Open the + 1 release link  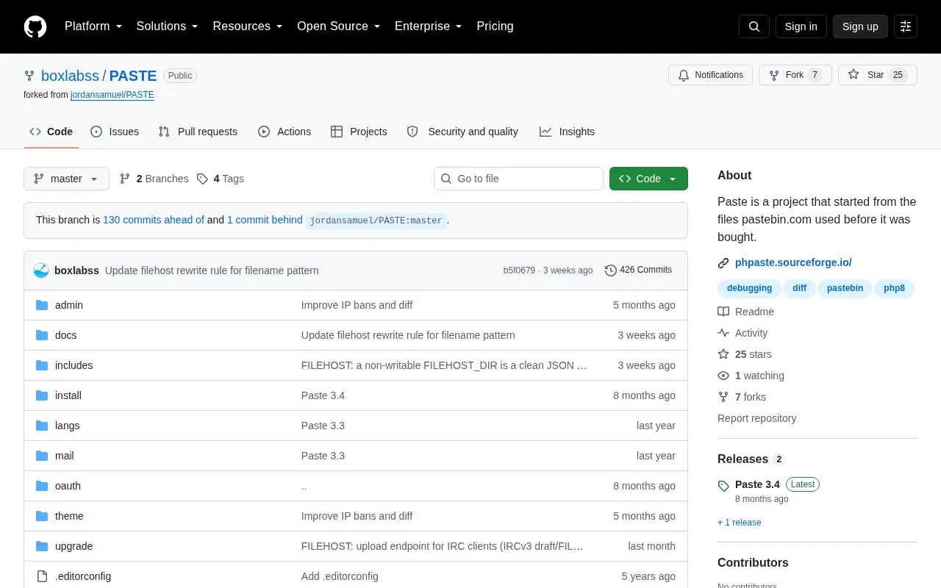[x=740, y=523]
